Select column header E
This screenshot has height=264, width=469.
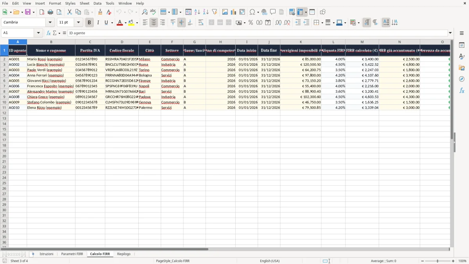(x=149, y=42)
